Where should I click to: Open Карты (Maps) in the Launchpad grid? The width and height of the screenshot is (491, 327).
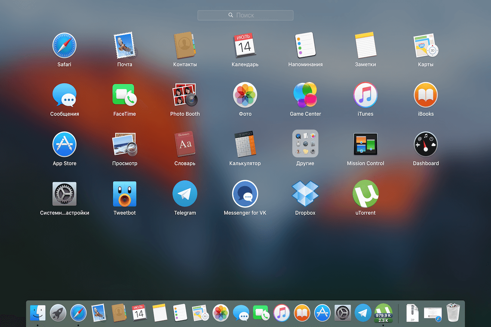pos(426,45)
